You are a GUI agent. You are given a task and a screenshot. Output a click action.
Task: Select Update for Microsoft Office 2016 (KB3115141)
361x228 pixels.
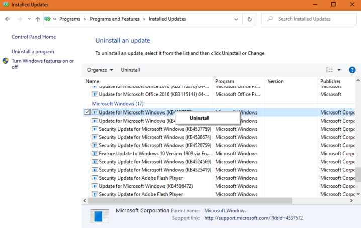[154, 94]
